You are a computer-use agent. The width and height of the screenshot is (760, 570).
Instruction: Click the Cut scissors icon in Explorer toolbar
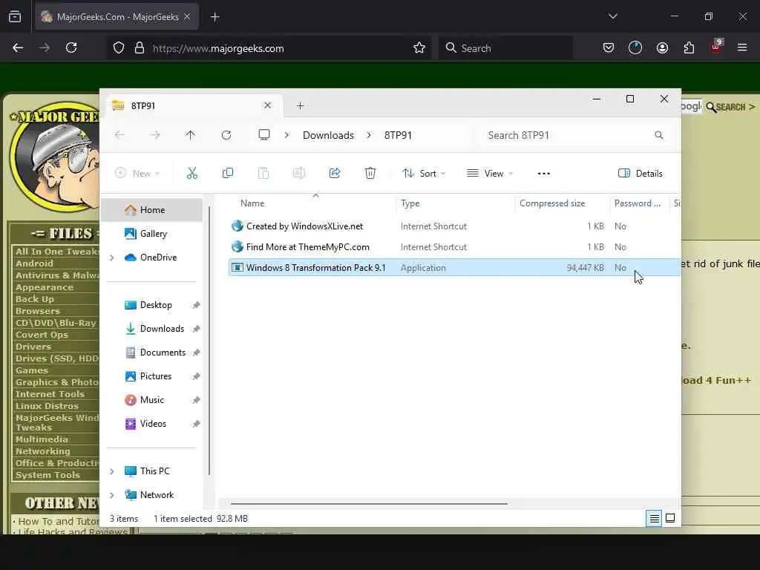192,173
